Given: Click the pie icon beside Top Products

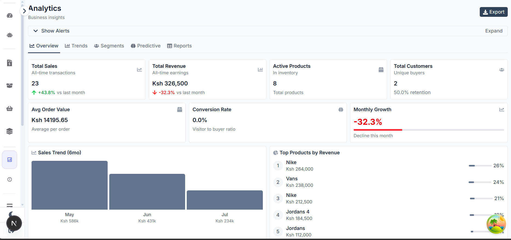Looking at the screenshot, I should pyautogui.click(x=276, y=153).
